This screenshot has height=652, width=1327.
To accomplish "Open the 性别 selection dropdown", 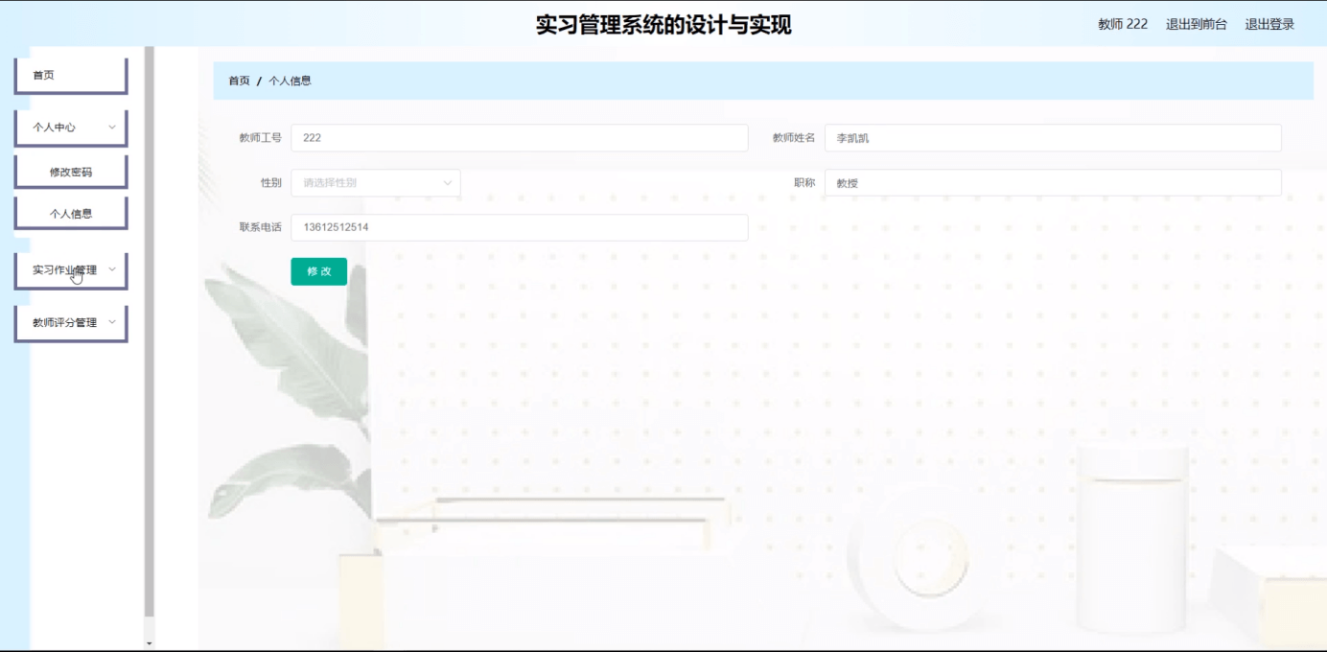I will tap(376, 183).
